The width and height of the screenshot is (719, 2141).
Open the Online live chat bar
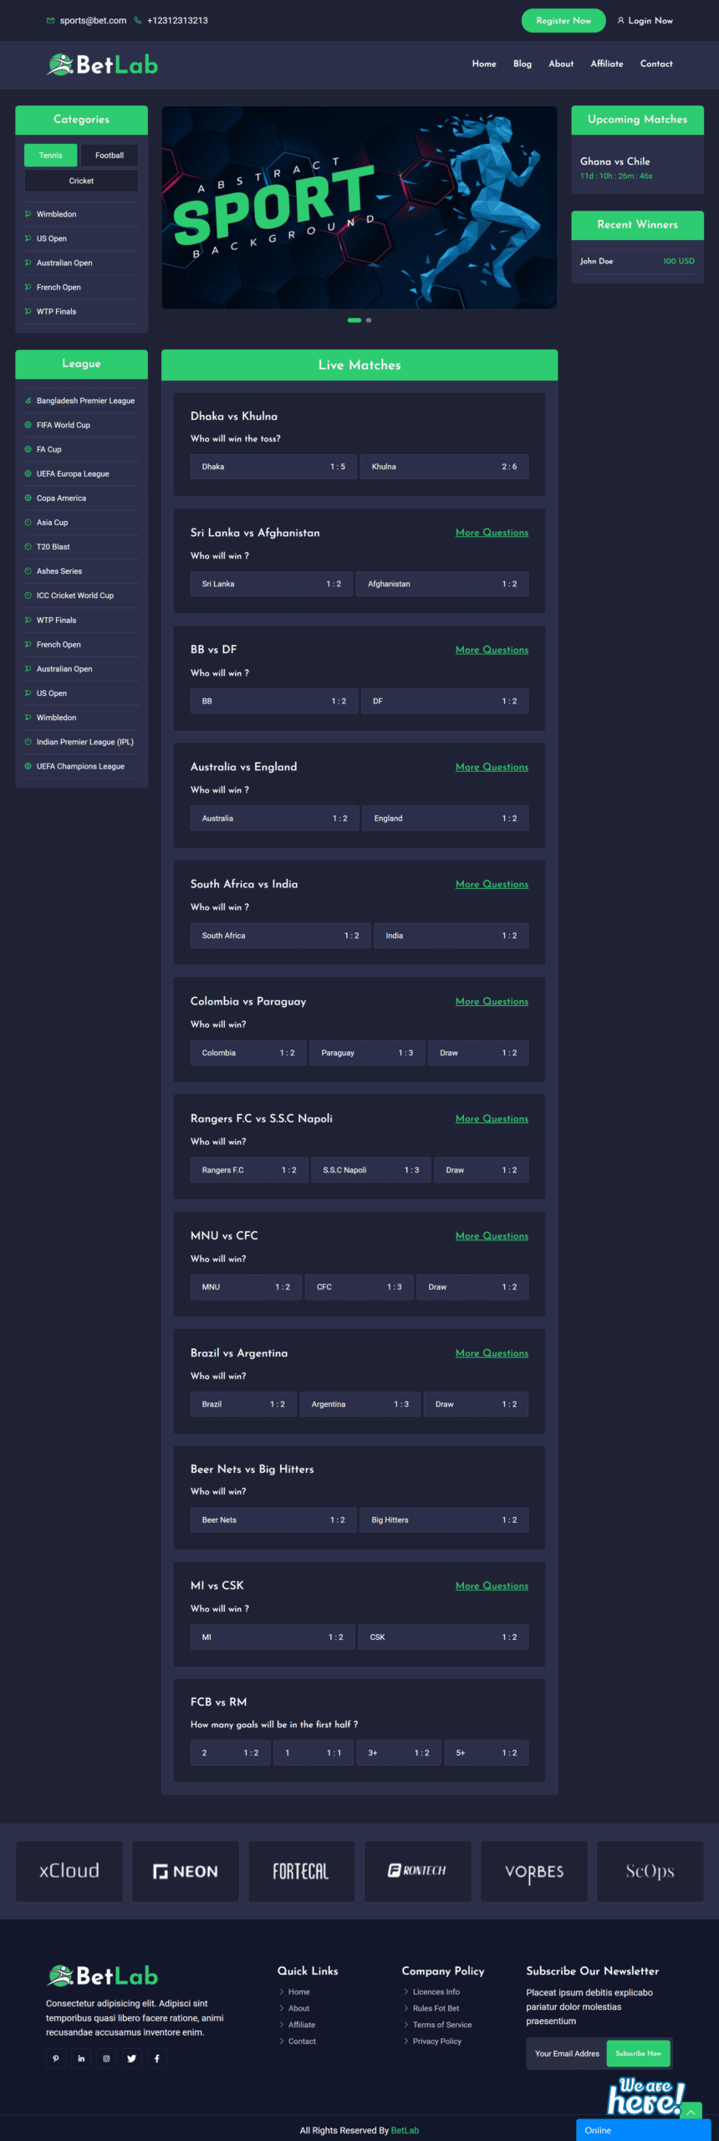[x=643, y=2130]
